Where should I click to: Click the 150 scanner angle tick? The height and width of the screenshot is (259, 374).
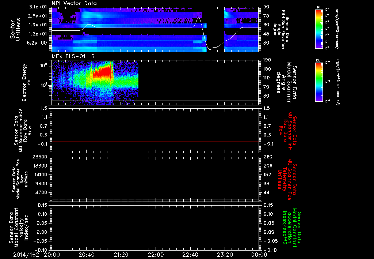coord(267,69)
